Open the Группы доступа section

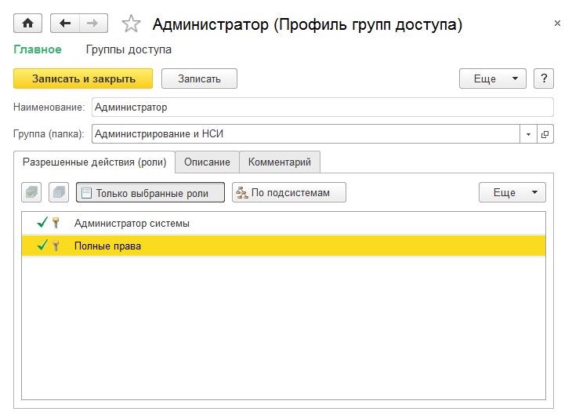[x=129, y=49]
